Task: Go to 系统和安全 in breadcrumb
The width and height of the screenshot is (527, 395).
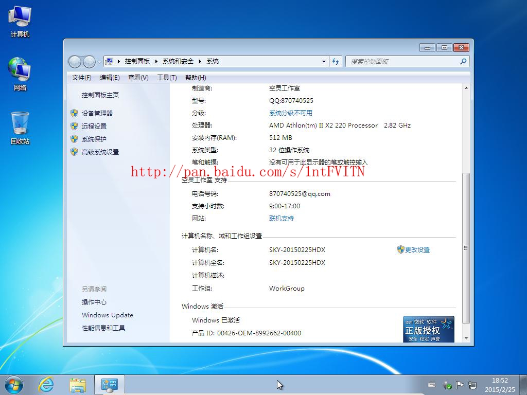Action: coord(178,61)
